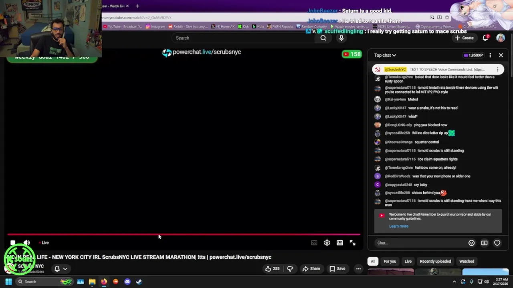Open the first recommended video thumbnail
Screen dimensions: 513x288
pyautogui.click(x=391, y=272)
